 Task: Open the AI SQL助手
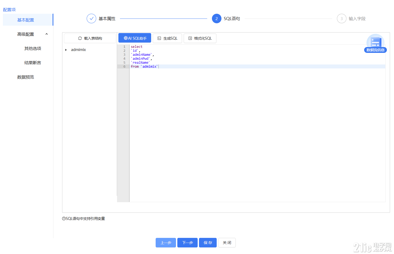click(135, 38)
